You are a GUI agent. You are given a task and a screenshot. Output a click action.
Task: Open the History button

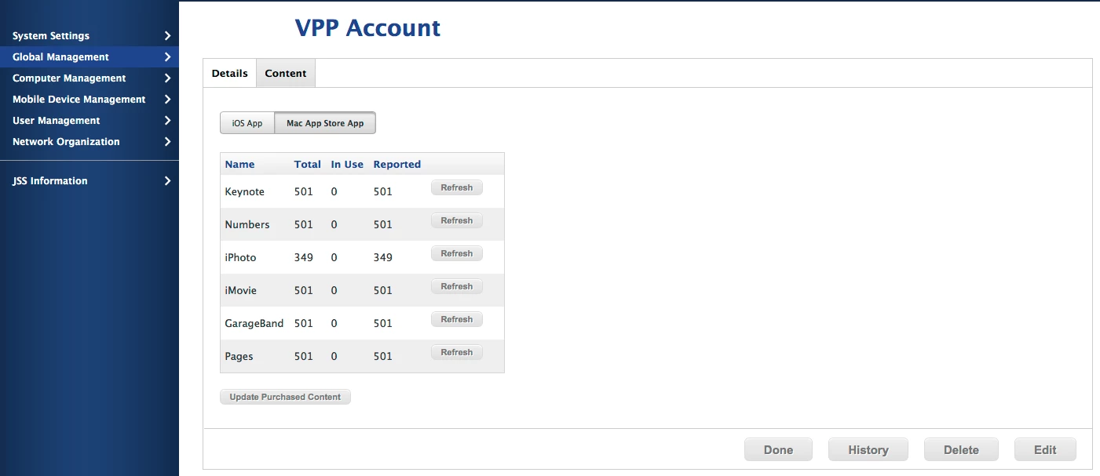click(868, 450)
